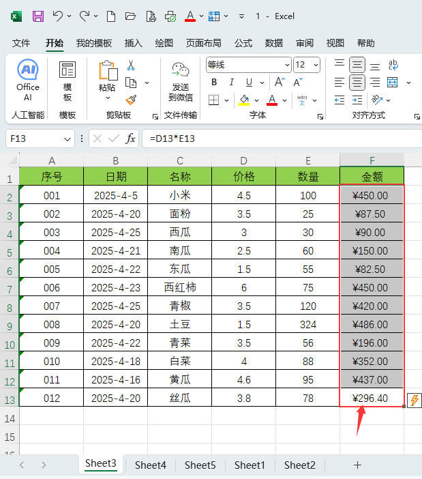Click Merge and Center icon
The image size is (422, 479).
pos(393,82)
